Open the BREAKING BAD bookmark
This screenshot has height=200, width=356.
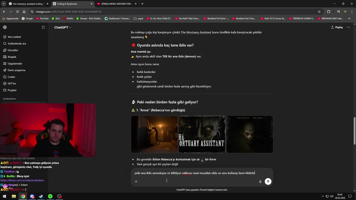click(x=330, y=19)
